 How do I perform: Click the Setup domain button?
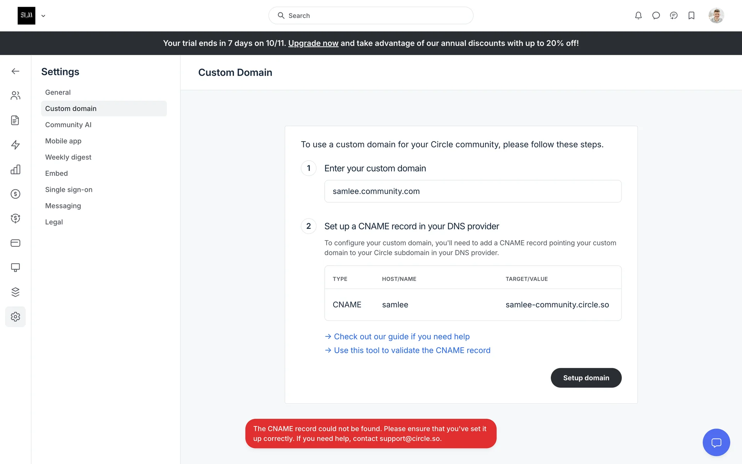[586, 378]
